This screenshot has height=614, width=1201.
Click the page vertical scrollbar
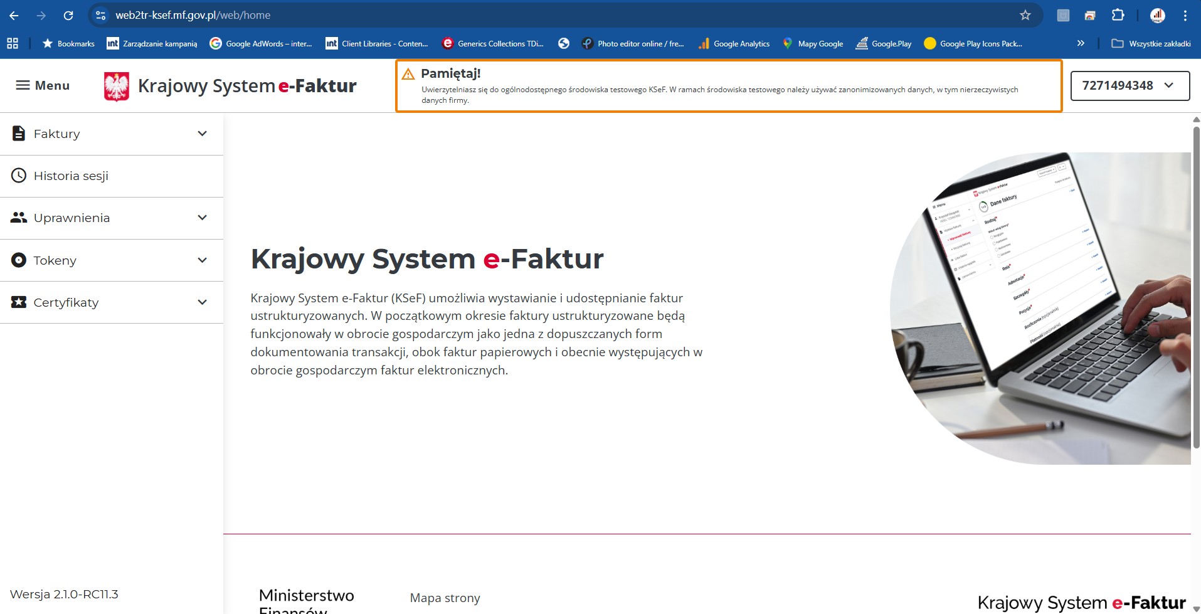click(1195, 282)
